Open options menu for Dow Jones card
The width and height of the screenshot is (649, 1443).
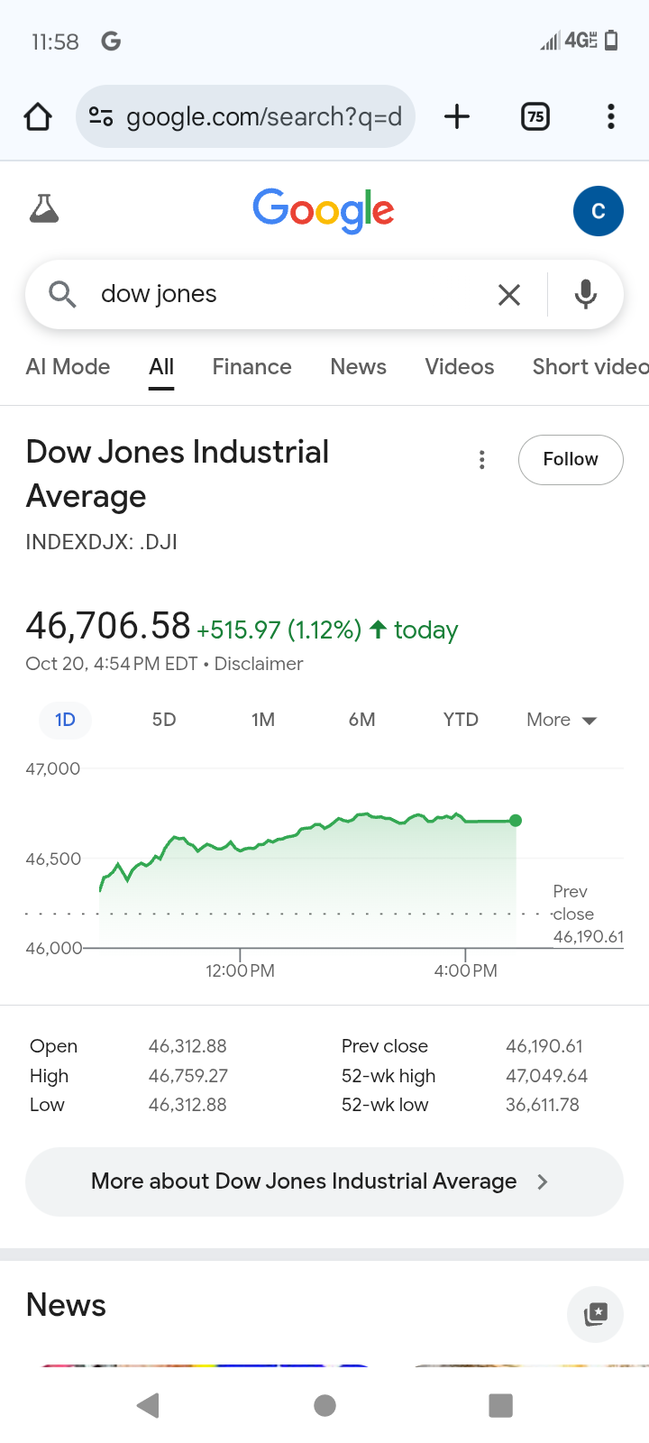tap(482, 460)
